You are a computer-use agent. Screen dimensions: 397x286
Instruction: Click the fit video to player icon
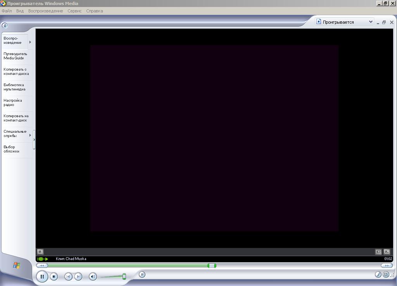[378, 251]
